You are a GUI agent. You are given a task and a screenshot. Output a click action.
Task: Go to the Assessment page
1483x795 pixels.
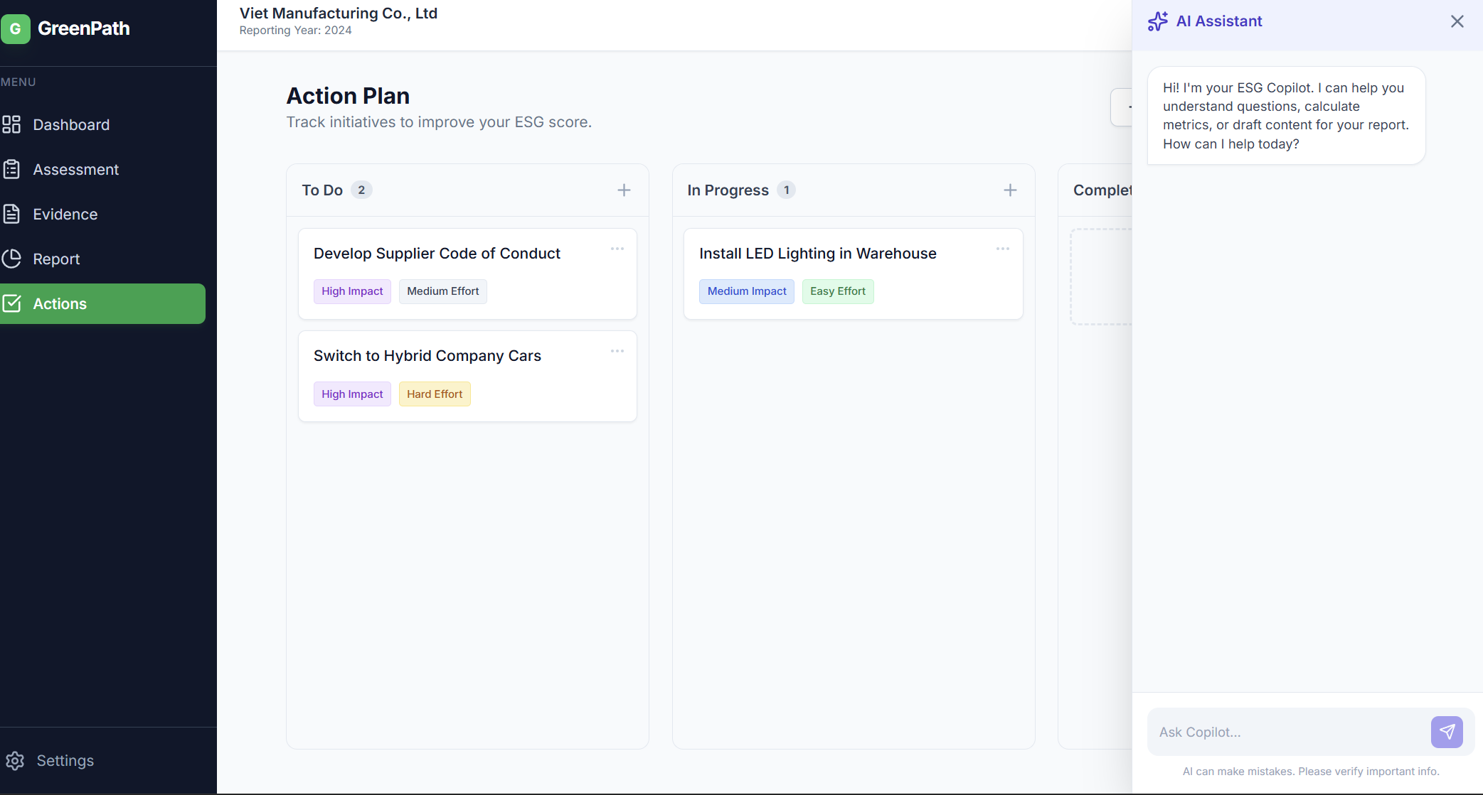click(75, 170)
